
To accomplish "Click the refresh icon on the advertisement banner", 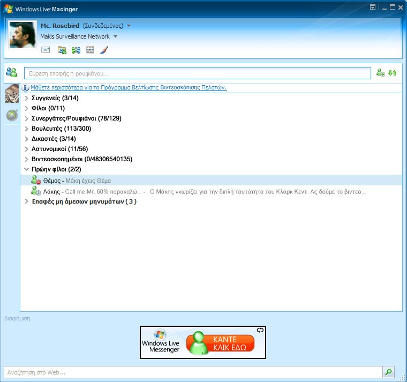I will coord(260,330).
